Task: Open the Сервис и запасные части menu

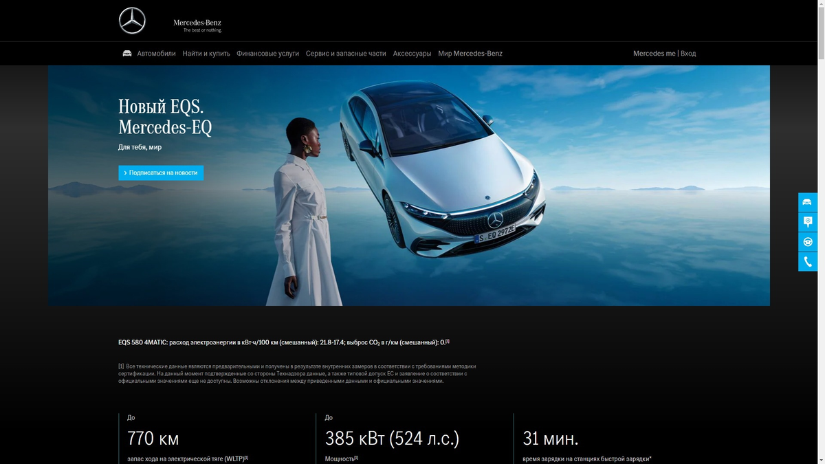Action: coord(346,54)
